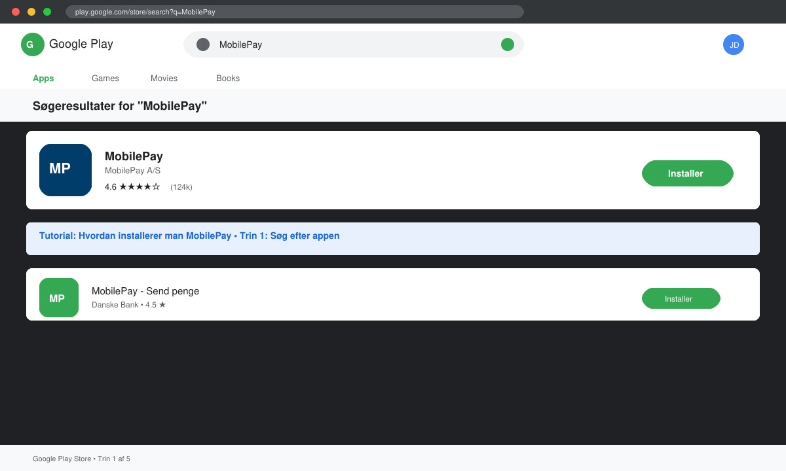Minimize window with the yellow button
This screenshot has width=786, height=471.
[31, 12]
